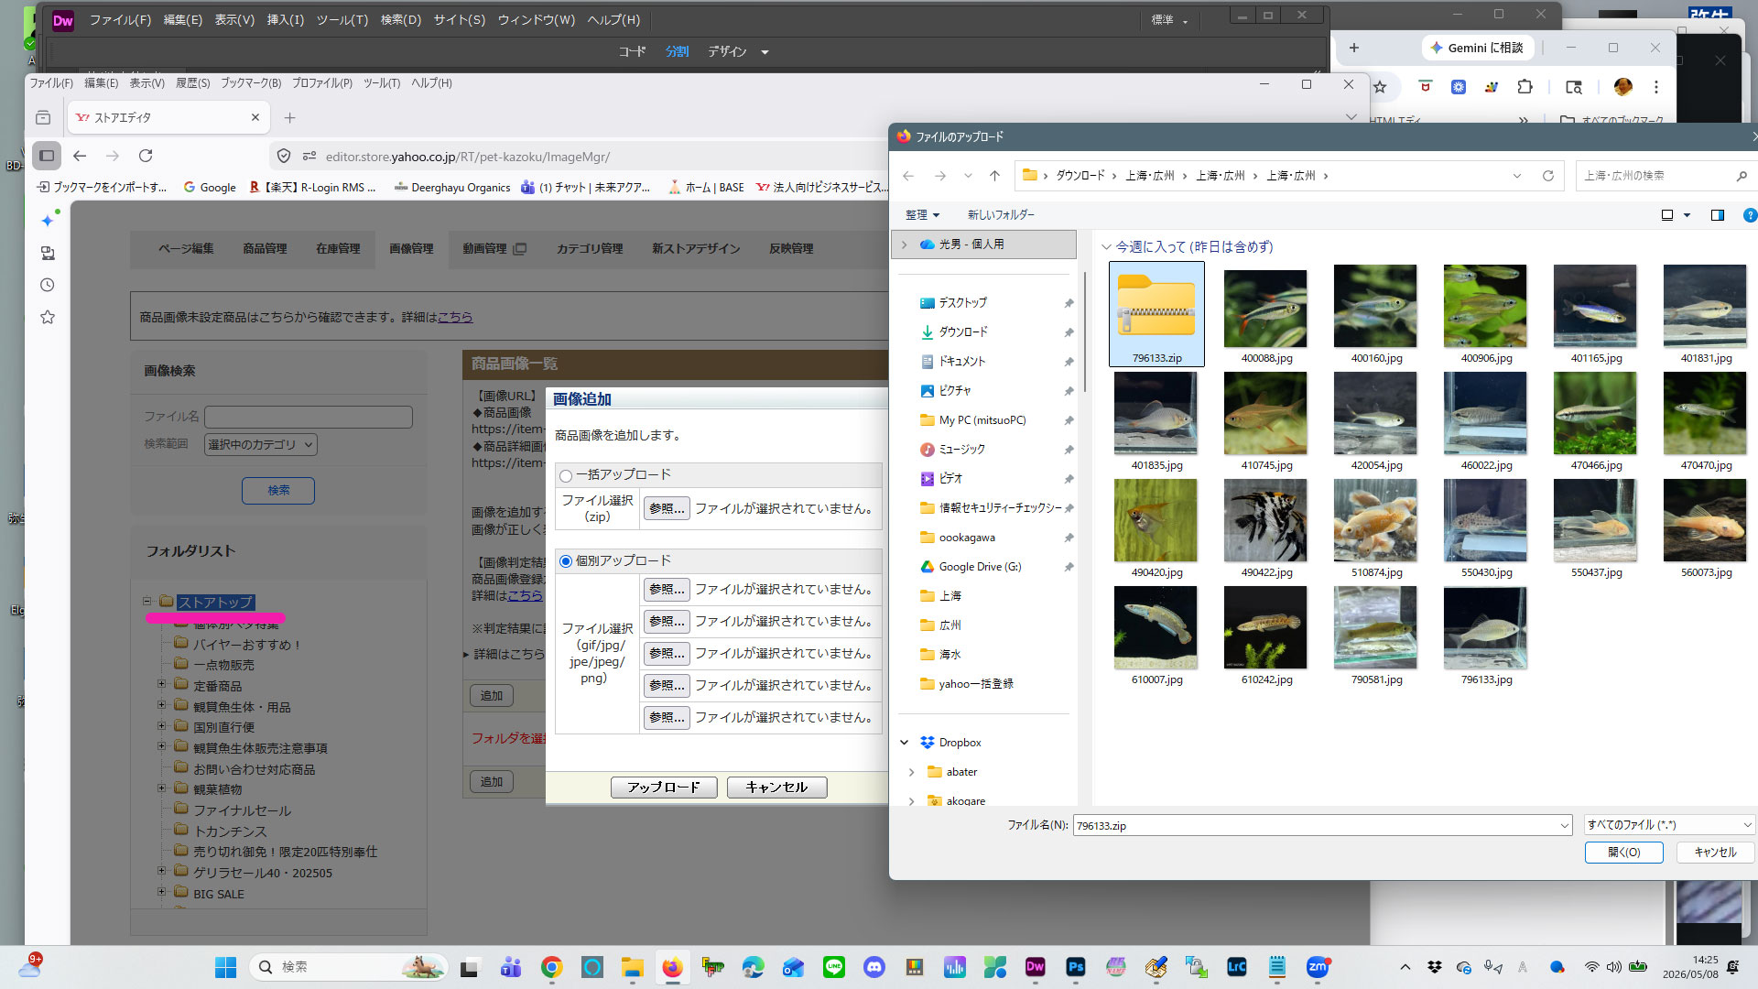Open the Firefox sidebar toggle icon
Image resolution: width=1758 pixels, height=989 pixels.
tap(47, 156)
